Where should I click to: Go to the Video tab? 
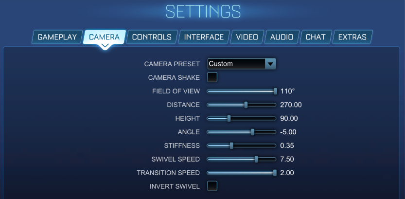click(x=247, y=37)
